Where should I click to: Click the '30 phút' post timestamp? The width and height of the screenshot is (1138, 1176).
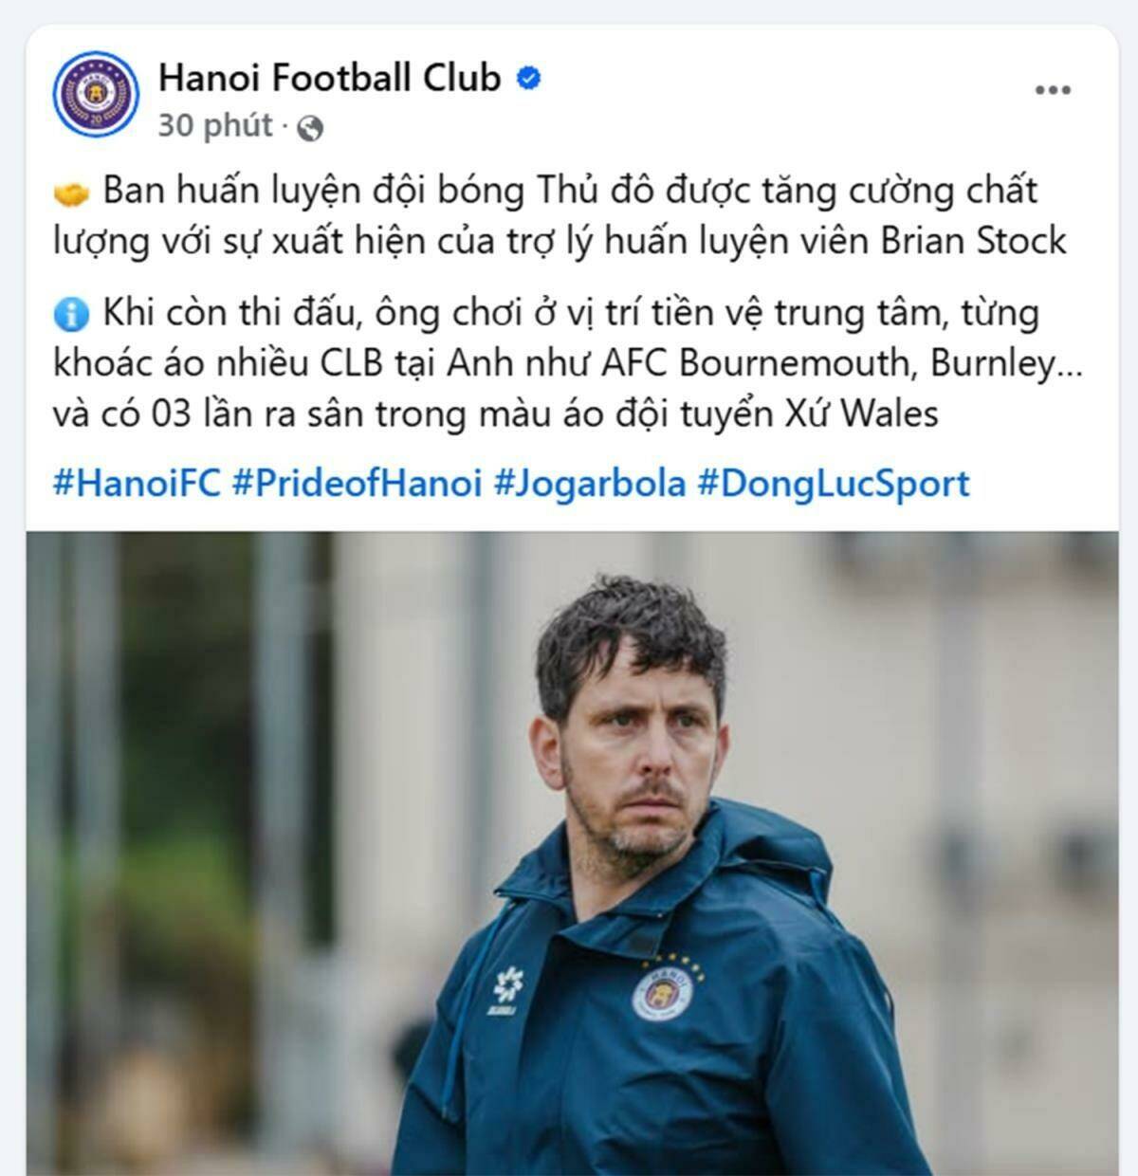point(215,125)
